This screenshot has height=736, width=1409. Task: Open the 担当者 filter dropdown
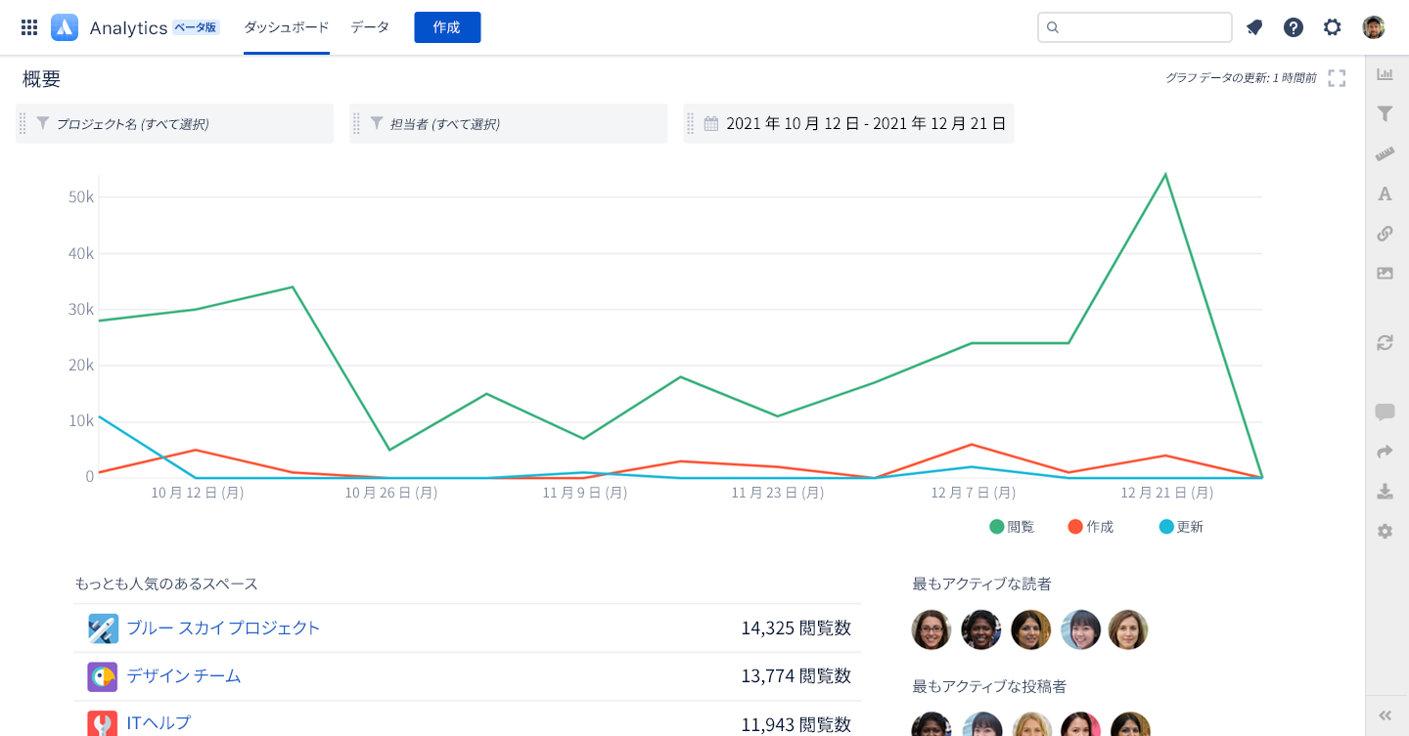tap(509, 124)
